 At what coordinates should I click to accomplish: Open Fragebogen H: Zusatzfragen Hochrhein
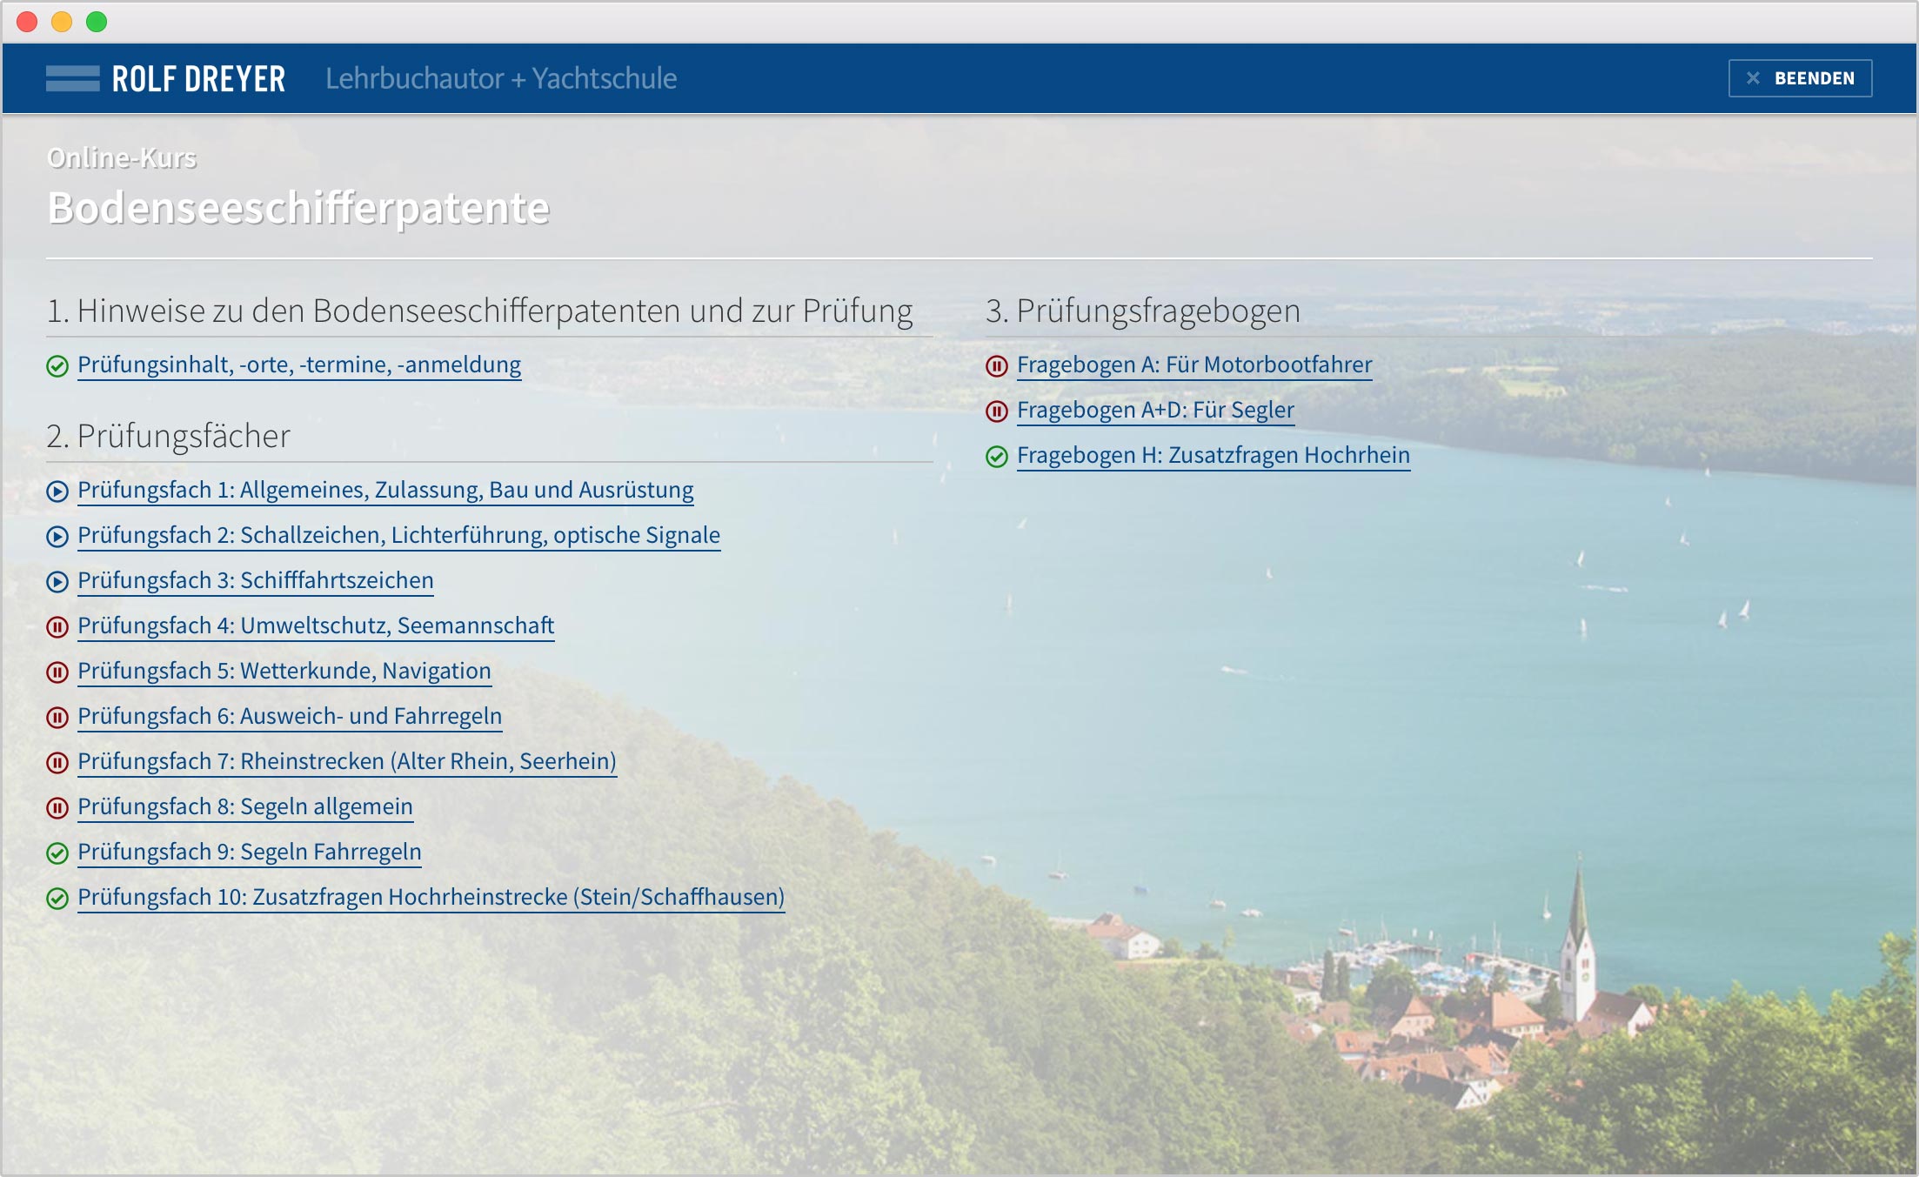pos(1214,455)
